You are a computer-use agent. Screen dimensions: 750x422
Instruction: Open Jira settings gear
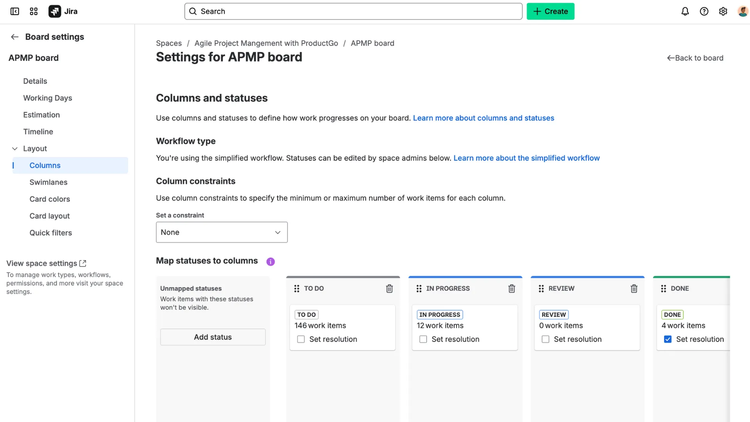tap(723, 11)
